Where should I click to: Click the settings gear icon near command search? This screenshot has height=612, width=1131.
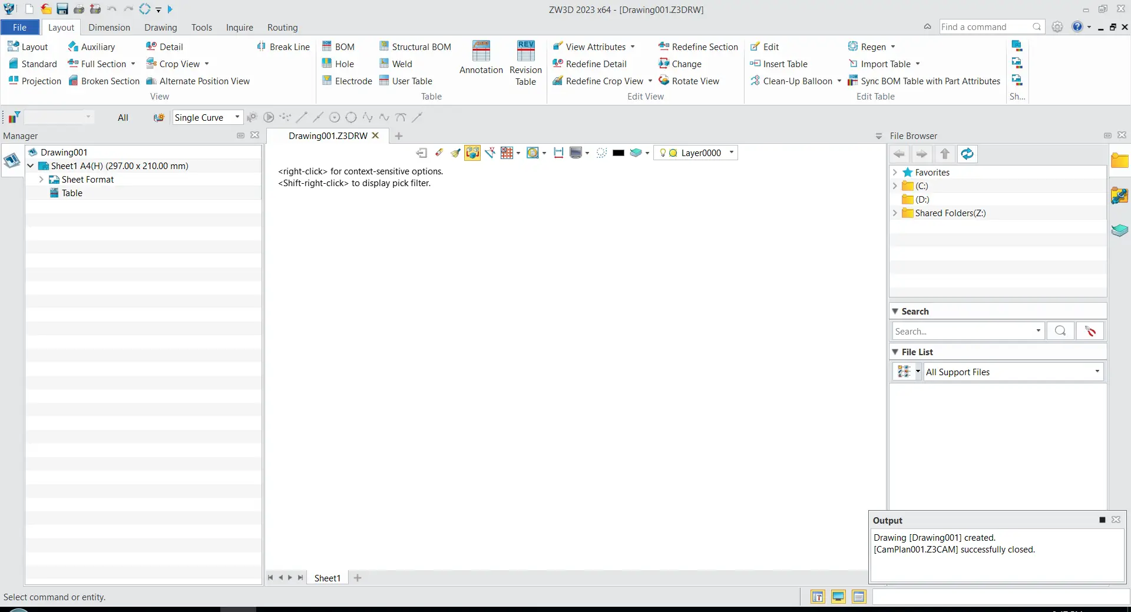pyautogui.click(x=1057, y=27)
